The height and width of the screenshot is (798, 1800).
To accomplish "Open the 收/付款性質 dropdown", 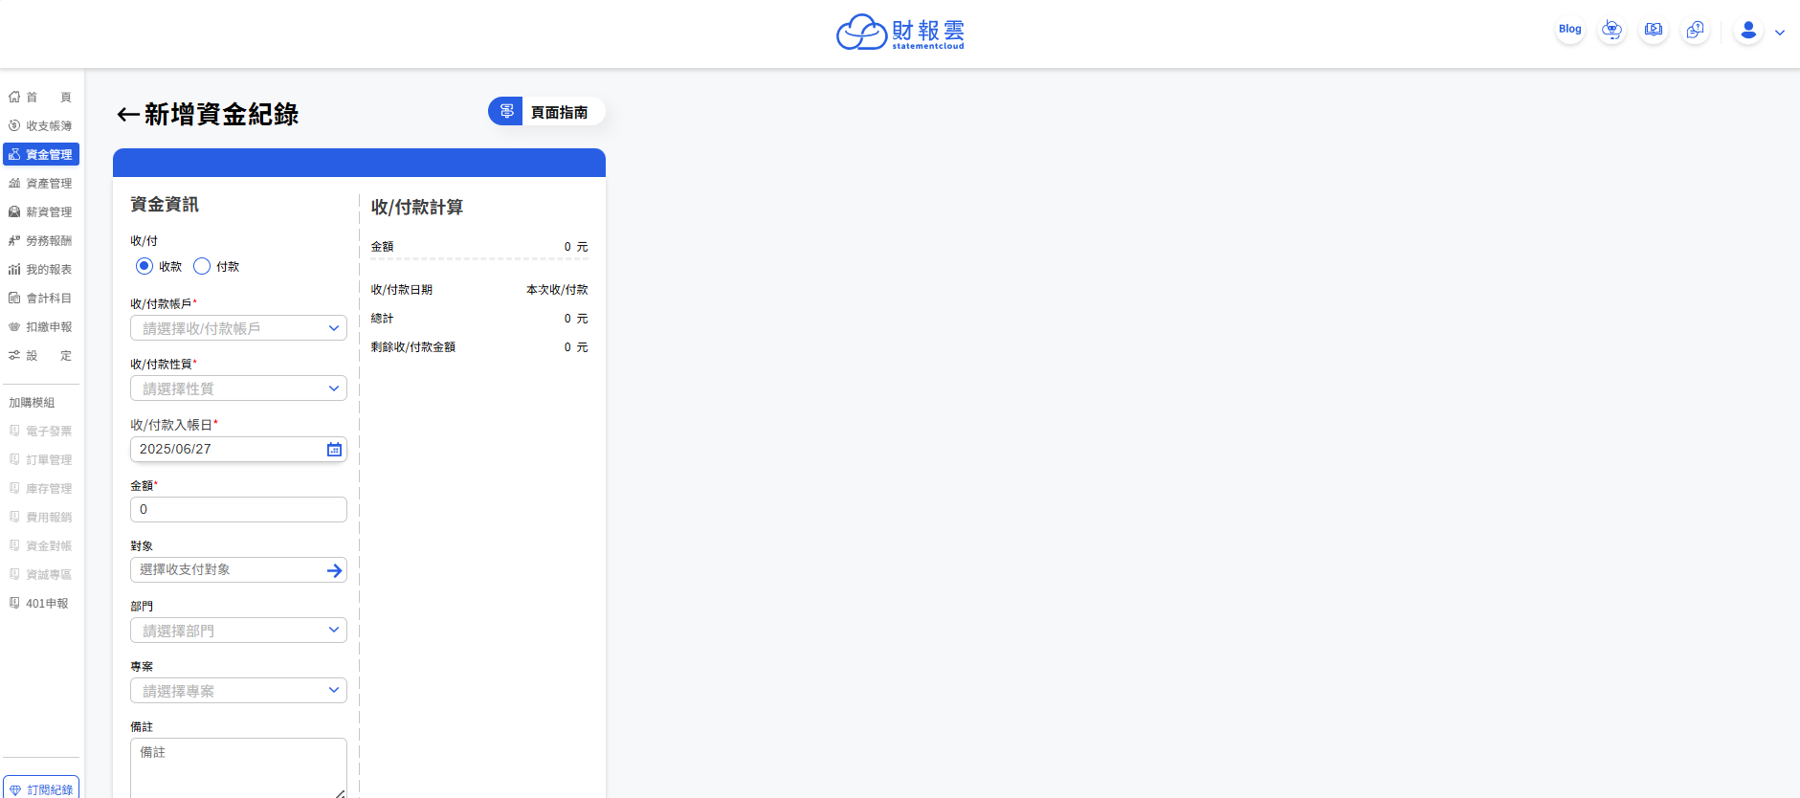I will coord(238,388).
